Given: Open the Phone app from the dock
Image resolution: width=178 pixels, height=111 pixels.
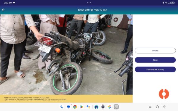Looking at the screenshot, I should coord(62,107).
